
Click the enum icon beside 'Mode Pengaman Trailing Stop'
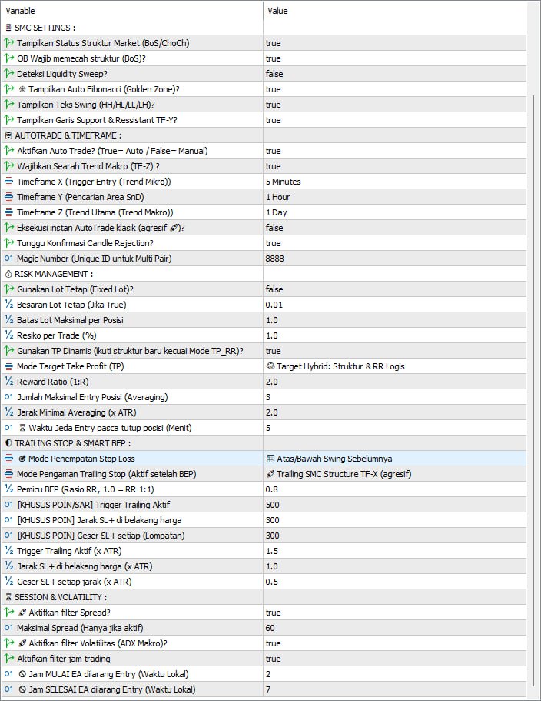(9, 474)
